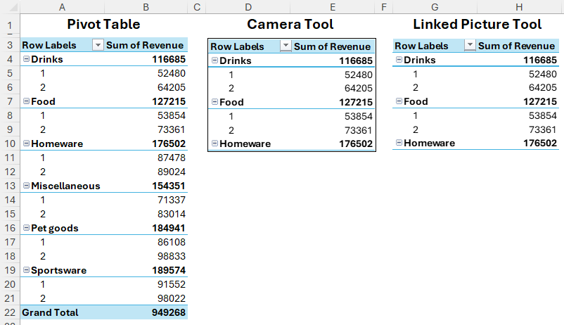Select column F header

coord(384,7)
